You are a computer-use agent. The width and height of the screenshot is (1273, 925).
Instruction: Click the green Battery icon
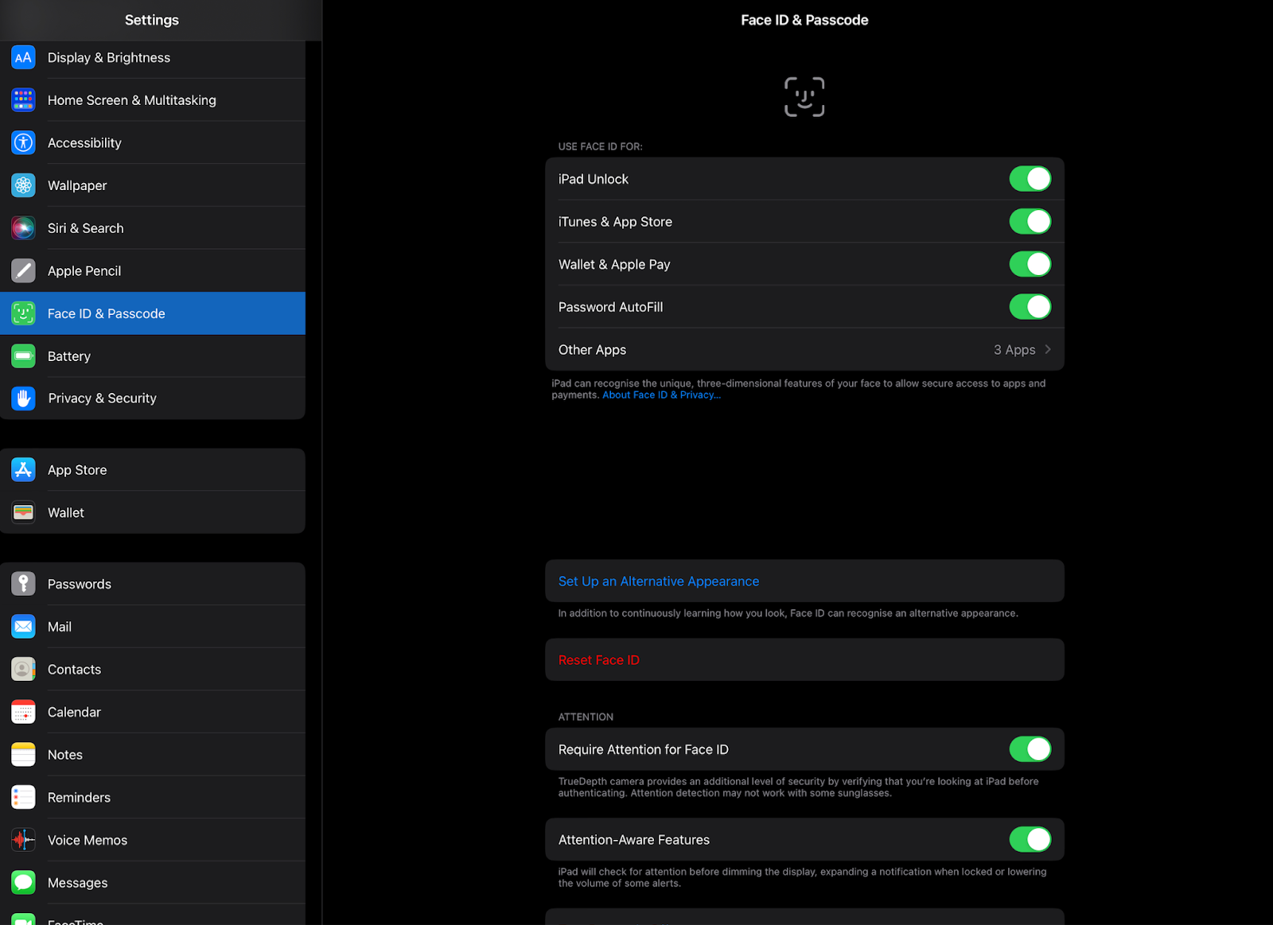coord(23,356)
